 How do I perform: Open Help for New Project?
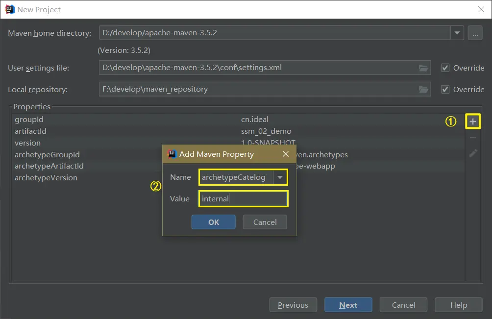pyautogui.click(x=458, y=305)
